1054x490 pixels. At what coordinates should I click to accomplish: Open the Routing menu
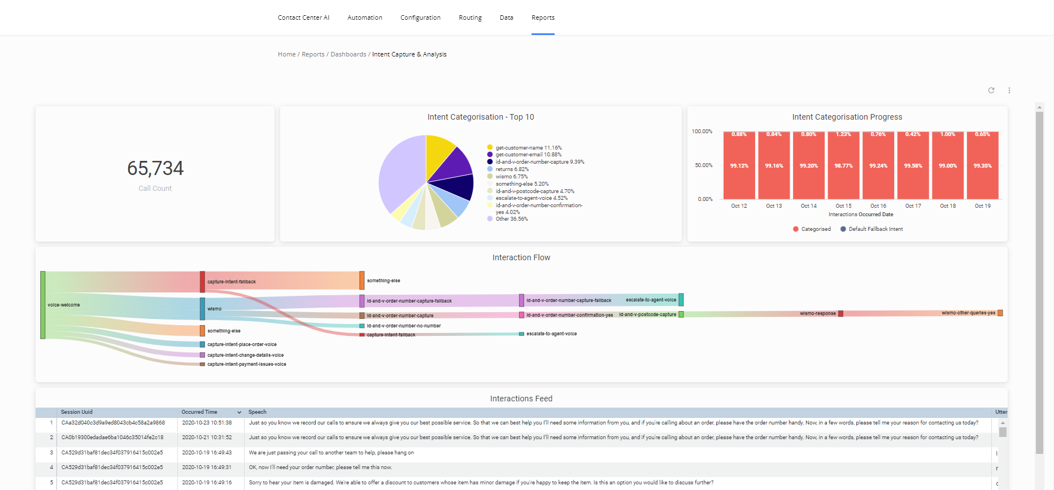tap(470, 17)
